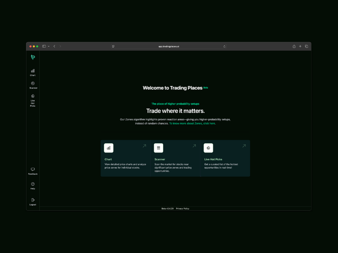The image size is (338, 253).
Task: Click the green Beta badge beside the title
Action: point(206,88)
